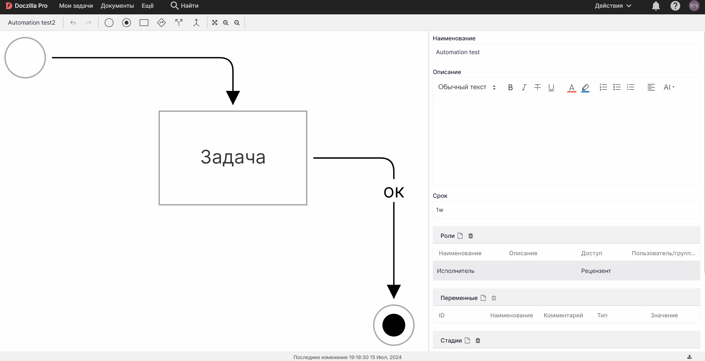Screen dimensions: 705x361
Task: Fit diagram to screen
Action: click(215, 23)
